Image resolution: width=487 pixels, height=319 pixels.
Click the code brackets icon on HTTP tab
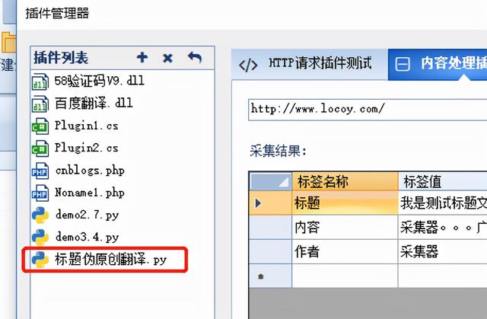[x=248, y=65]
